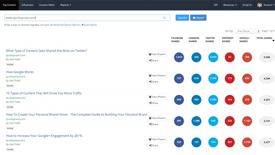This screenshot has height=155, width=275.
Task: Click total shares bubble showing 3,477
Action: pyautogui.click(x=267, y=142)
